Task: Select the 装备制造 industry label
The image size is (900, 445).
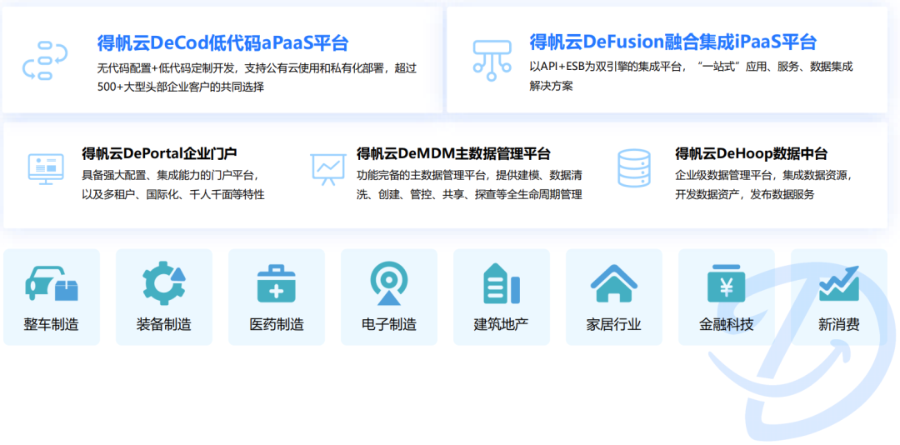Action: tap(163, 324)
